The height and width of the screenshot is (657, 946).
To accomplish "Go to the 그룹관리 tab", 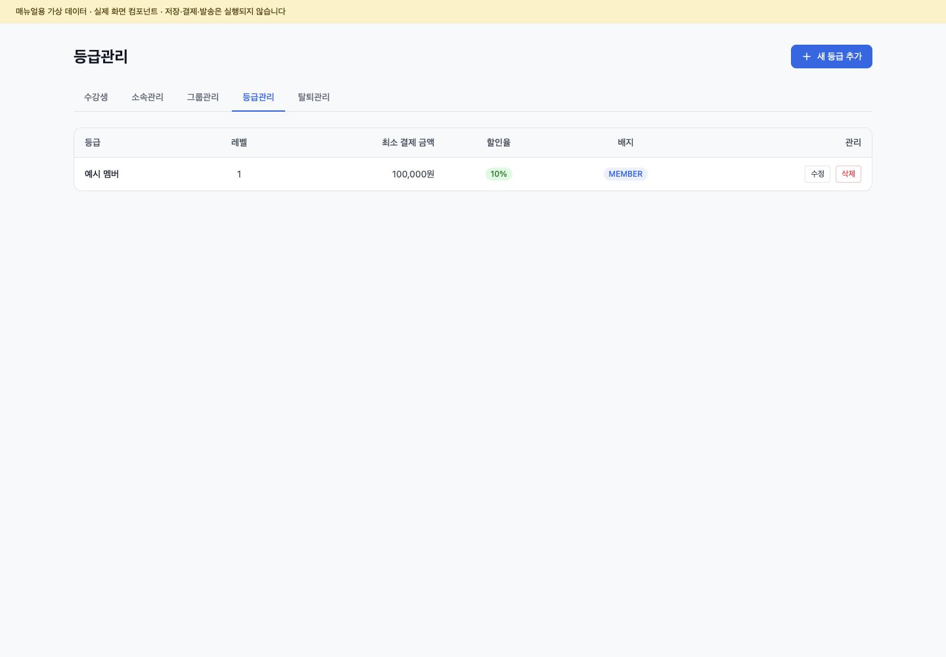I will pos(202,97).
